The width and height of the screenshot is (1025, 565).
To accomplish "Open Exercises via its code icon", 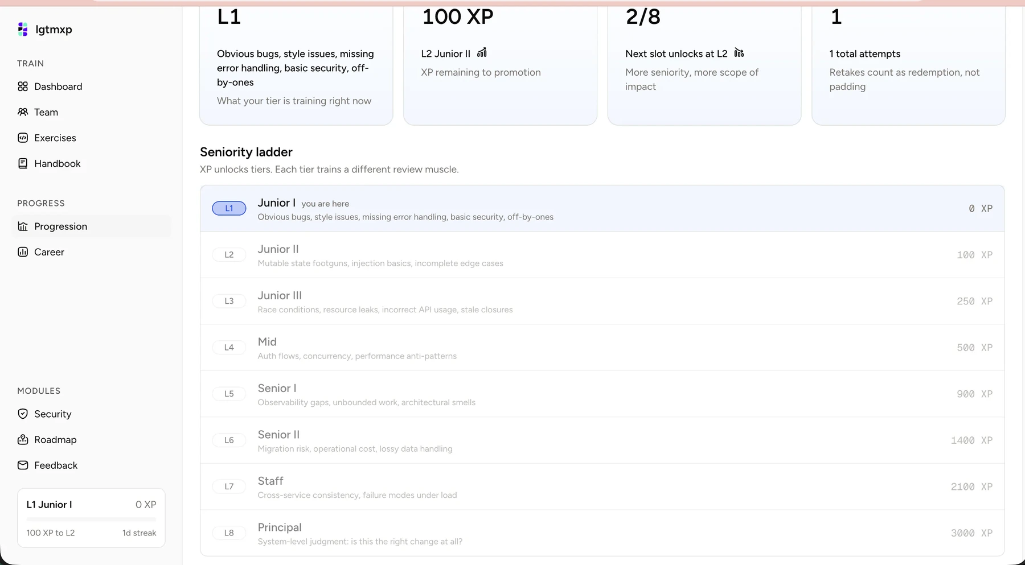I will 23,138.
